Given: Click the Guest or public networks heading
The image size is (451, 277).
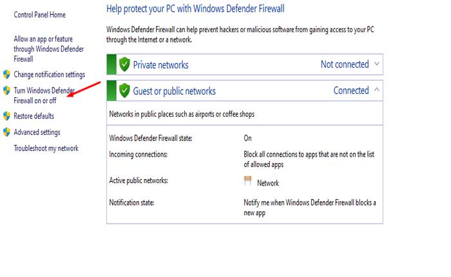Looking at the screenshot, I should pyautogui.click(x=174, y=91).
